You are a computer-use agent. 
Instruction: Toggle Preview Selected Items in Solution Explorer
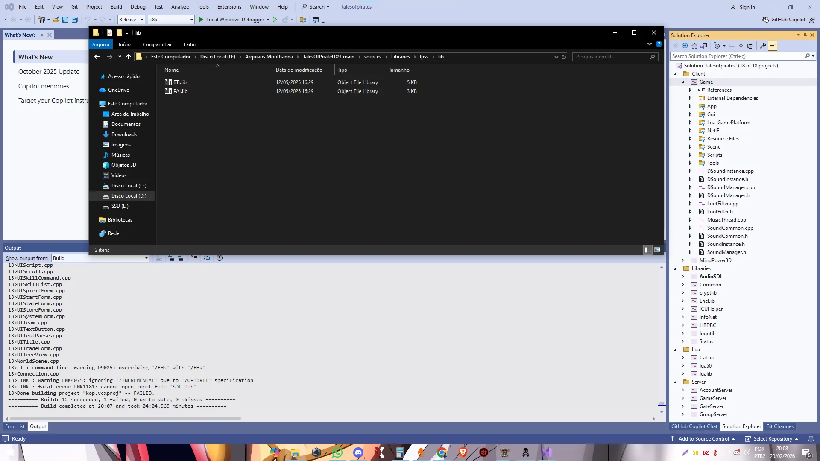pyautogui.click(x=772, y=46)
